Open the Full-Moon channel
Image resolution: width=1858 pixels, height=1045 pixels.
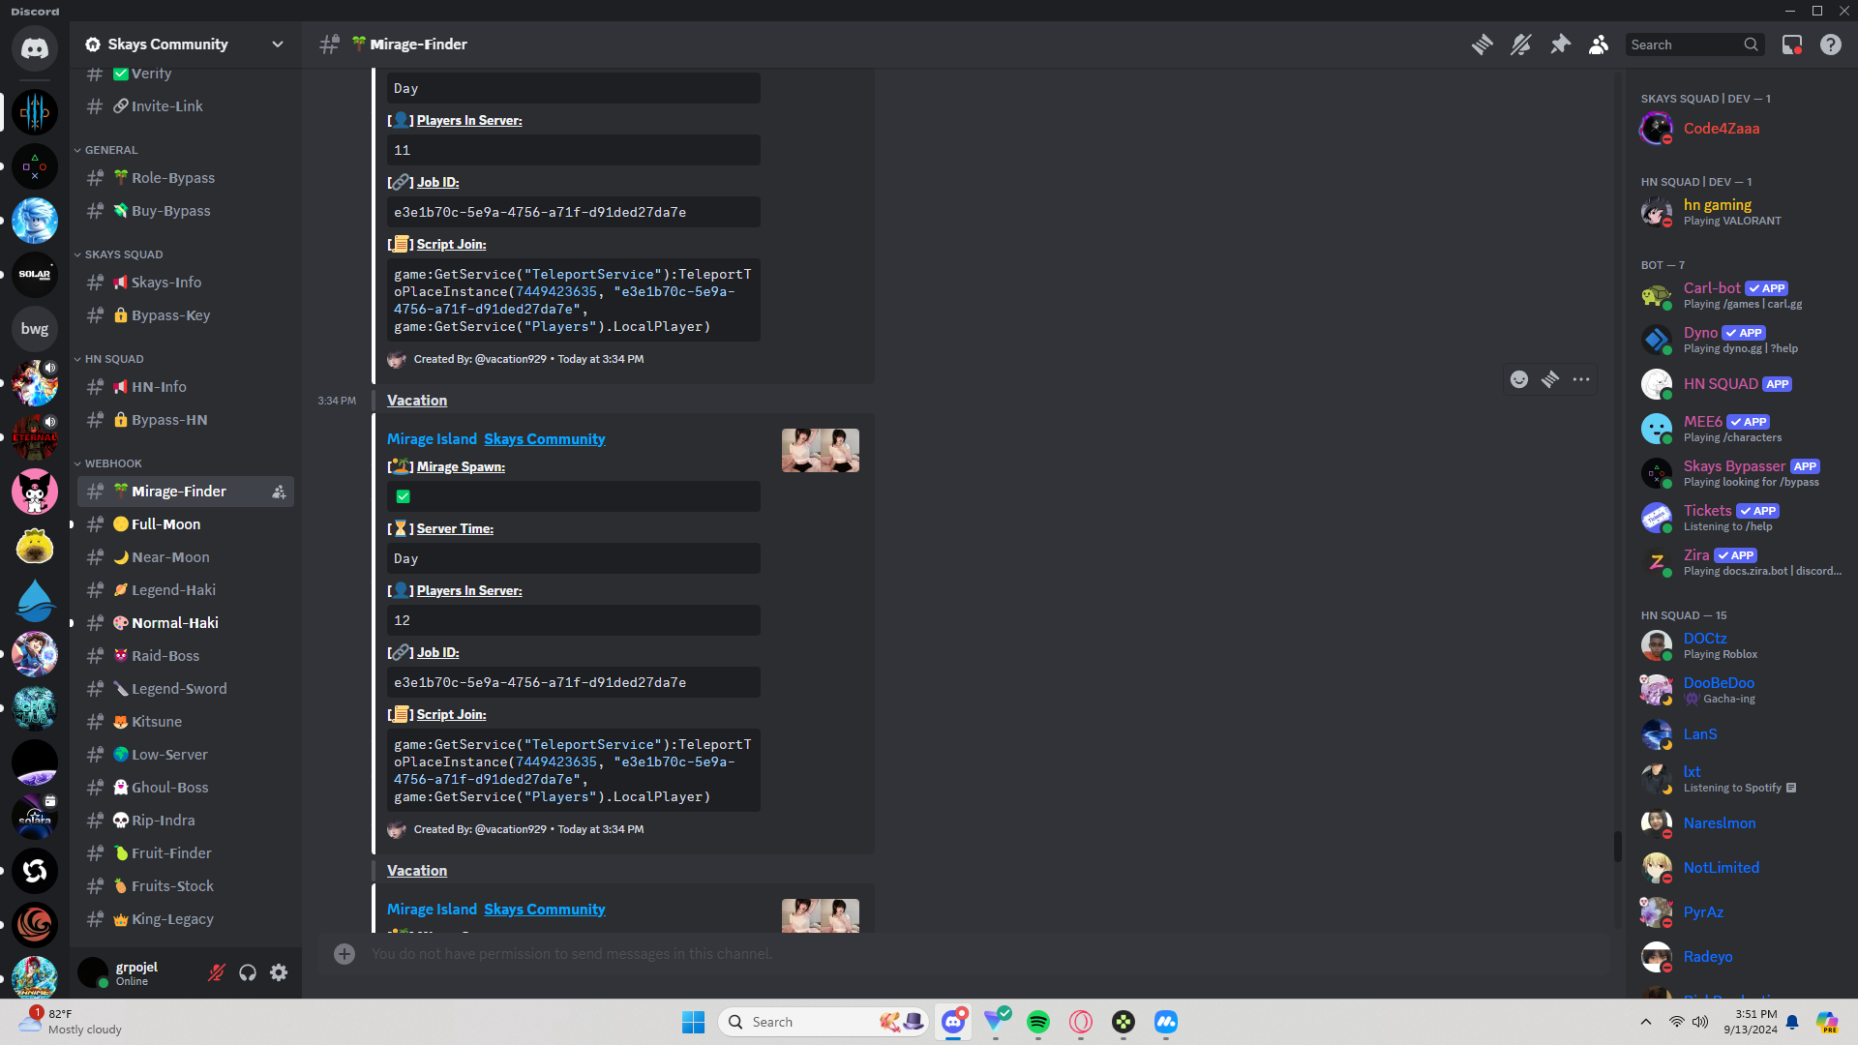coord(186,524)
